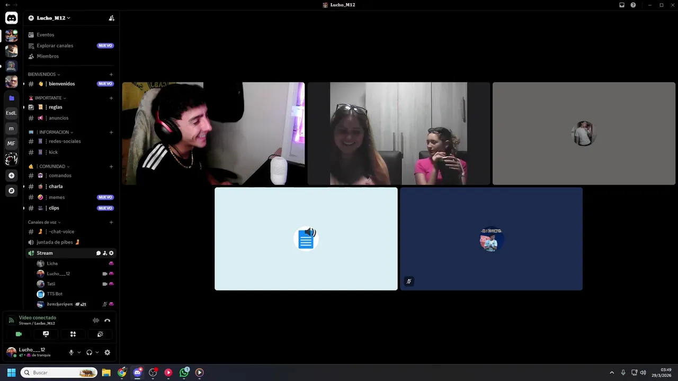Open microphone input options arrow
Screen dimensions: 678x381
tap(79, 352)
